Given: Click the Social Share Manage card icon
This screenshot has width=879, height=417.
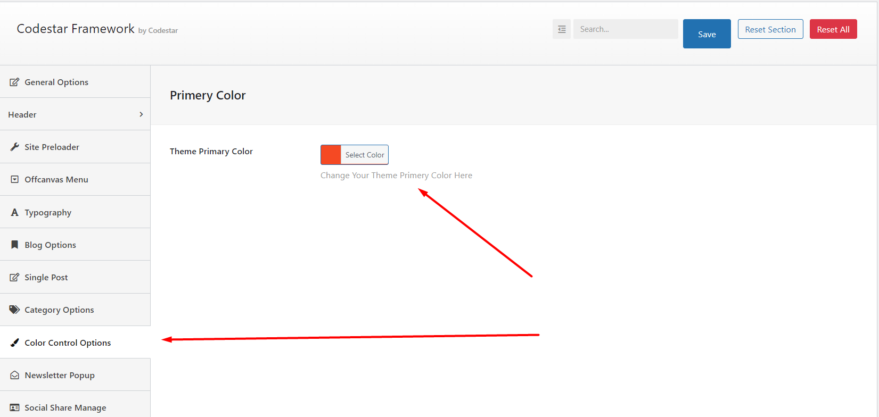Looking at the screenshot, I should [14, 407].
